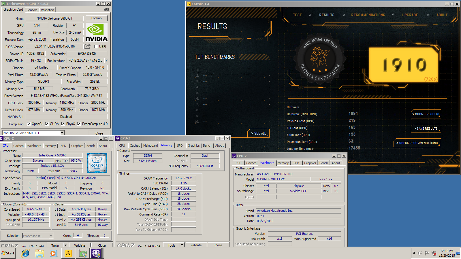Show hidden tray icons arrow

click(414, 253)
